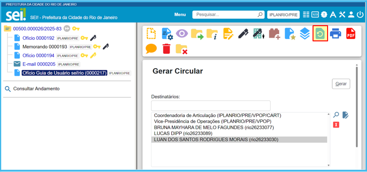Remove selected recipient with red X button
Viewport: 367px width, 172px height.
(336, 125)
